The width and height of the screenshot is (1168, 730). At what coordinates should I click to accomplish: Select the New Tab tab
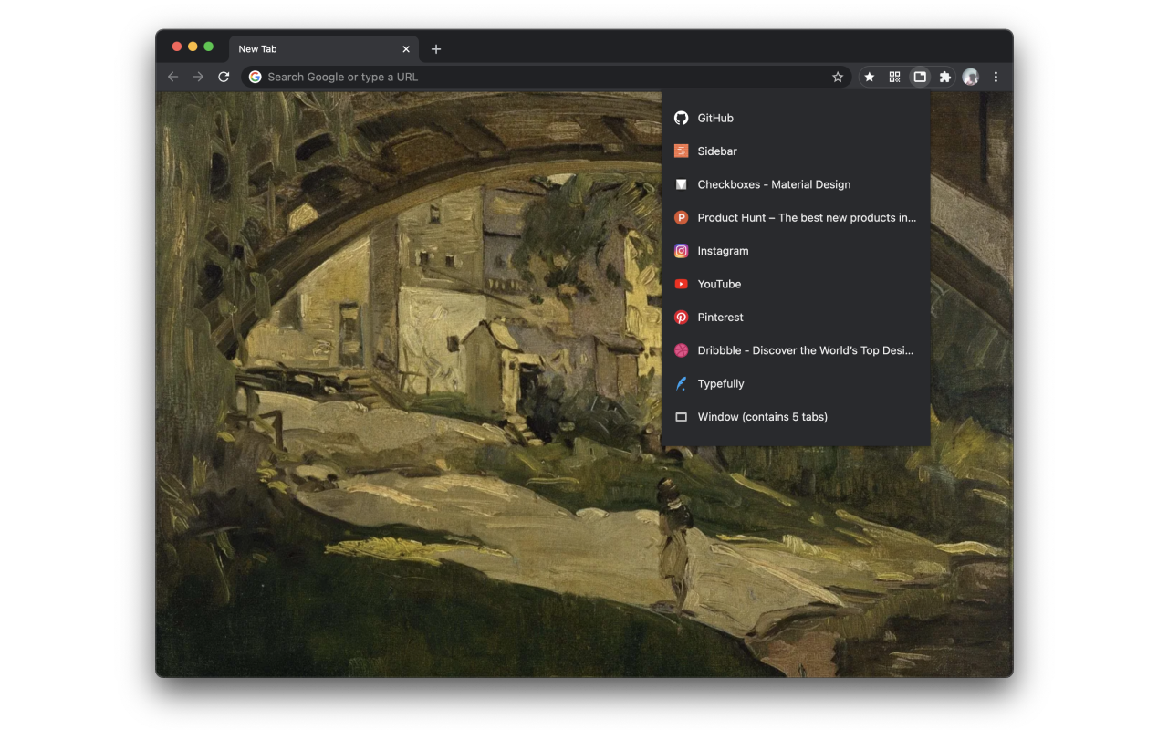324,49
